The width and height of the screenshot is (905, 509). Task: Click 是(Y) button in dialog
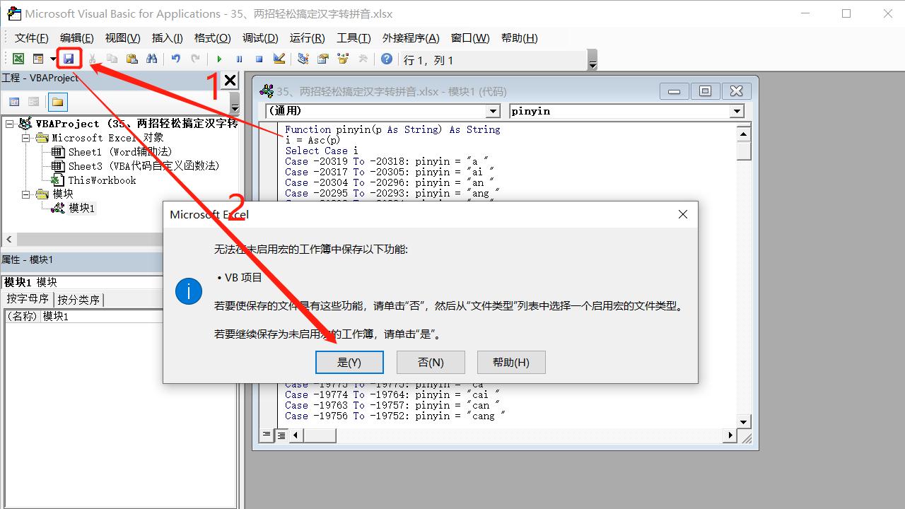[349, 362]
